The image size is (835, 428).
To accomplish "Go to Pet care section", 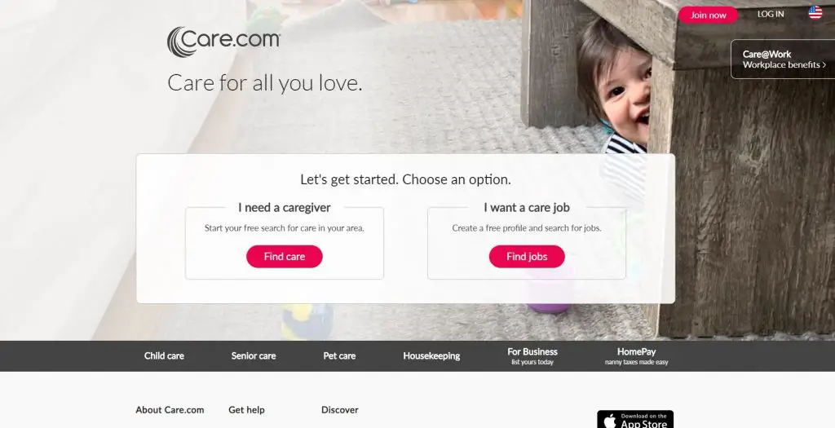I will (339, 356).
